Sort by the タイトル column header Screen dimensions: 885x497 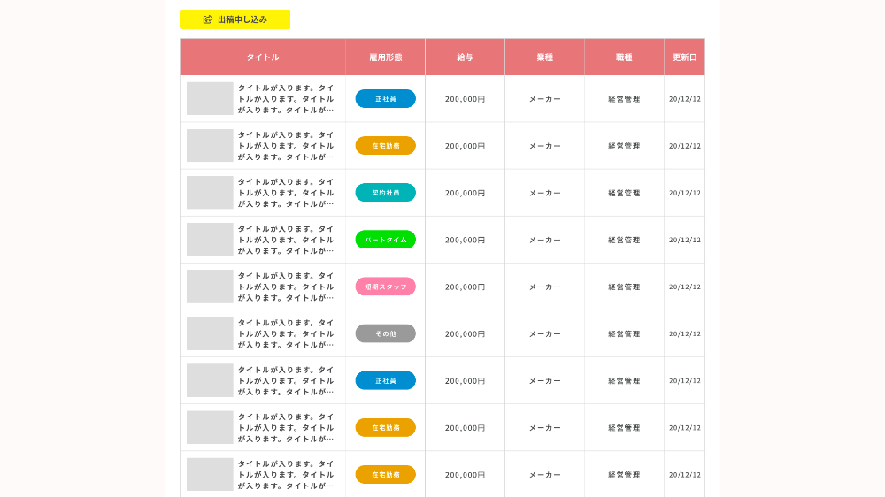[x=263, y=57]
